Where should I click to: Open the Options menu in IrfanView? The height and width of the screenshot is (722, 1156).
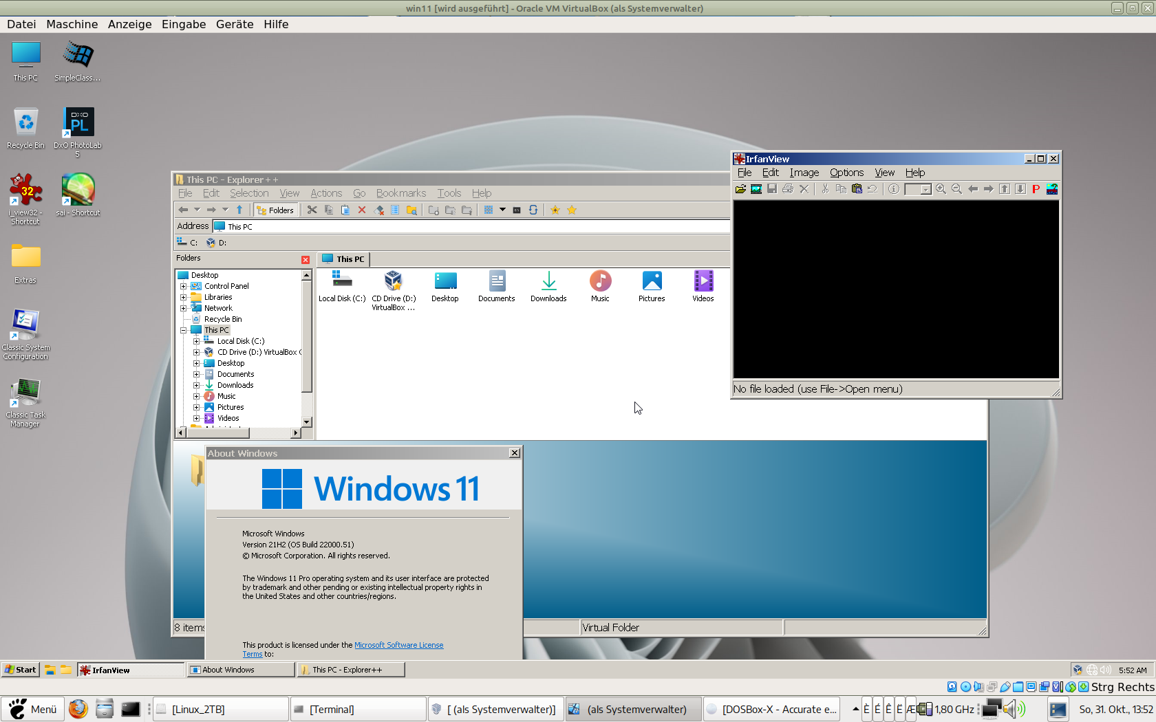point(846,173)
